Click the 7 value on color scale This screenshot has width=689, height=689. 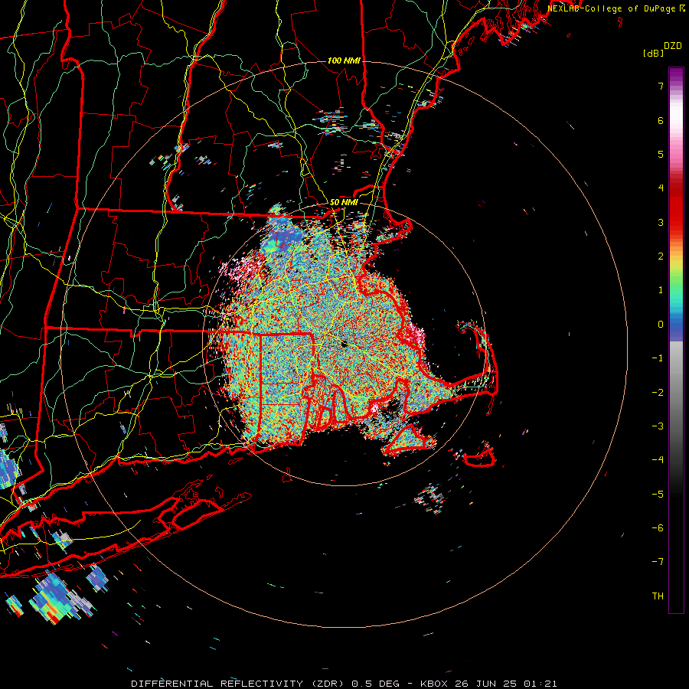[661, 86]
